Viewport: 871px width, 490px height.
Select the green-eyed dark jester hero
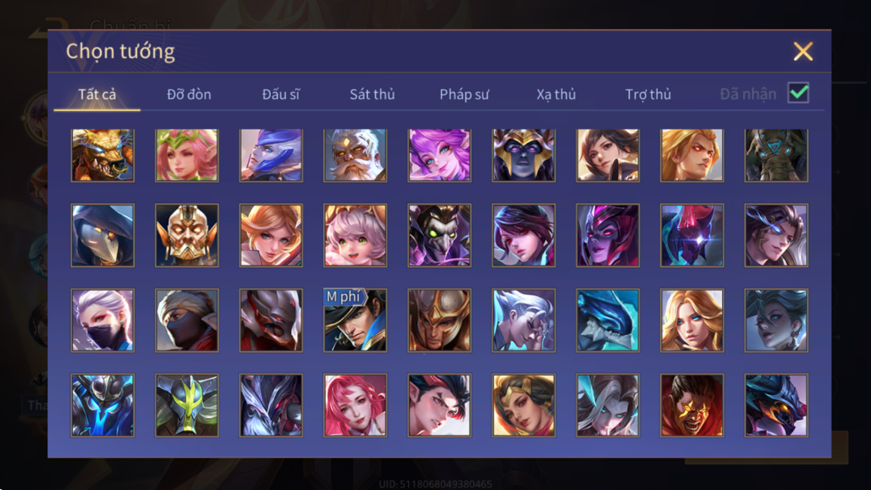(440, 236)
